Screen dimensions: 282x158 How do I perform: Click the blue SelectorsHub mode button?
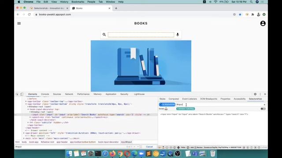[x=167, y=104]
